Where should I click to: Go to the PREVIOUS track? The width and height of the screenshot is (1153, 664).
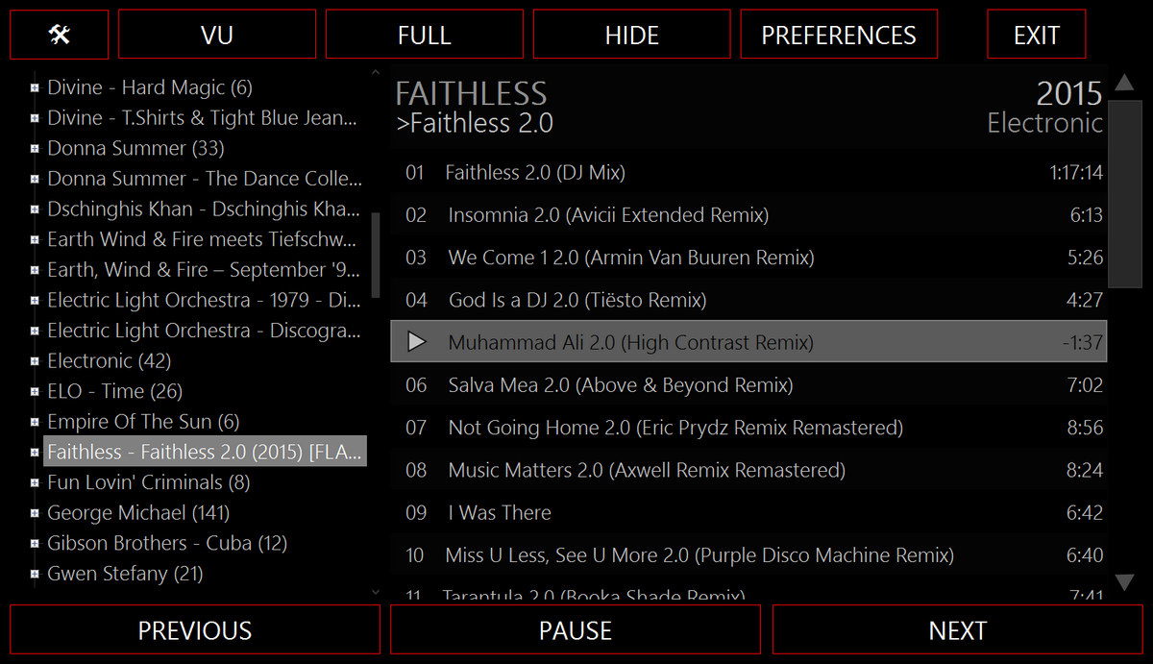(194, 630)
